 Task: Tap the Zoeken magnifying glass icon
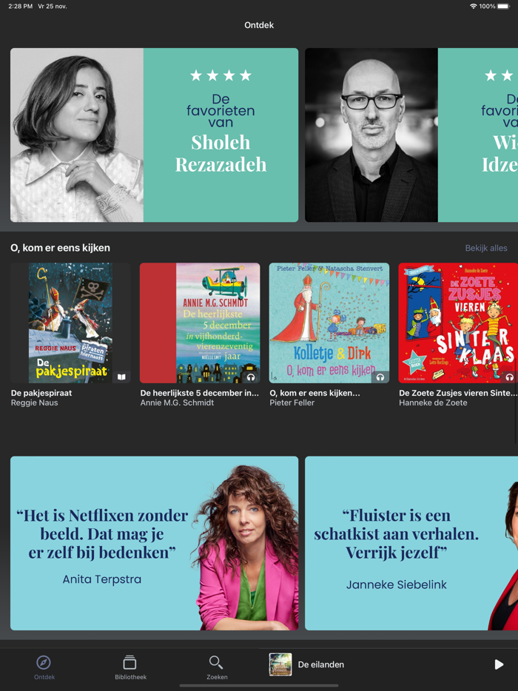[x=216, y=662]
